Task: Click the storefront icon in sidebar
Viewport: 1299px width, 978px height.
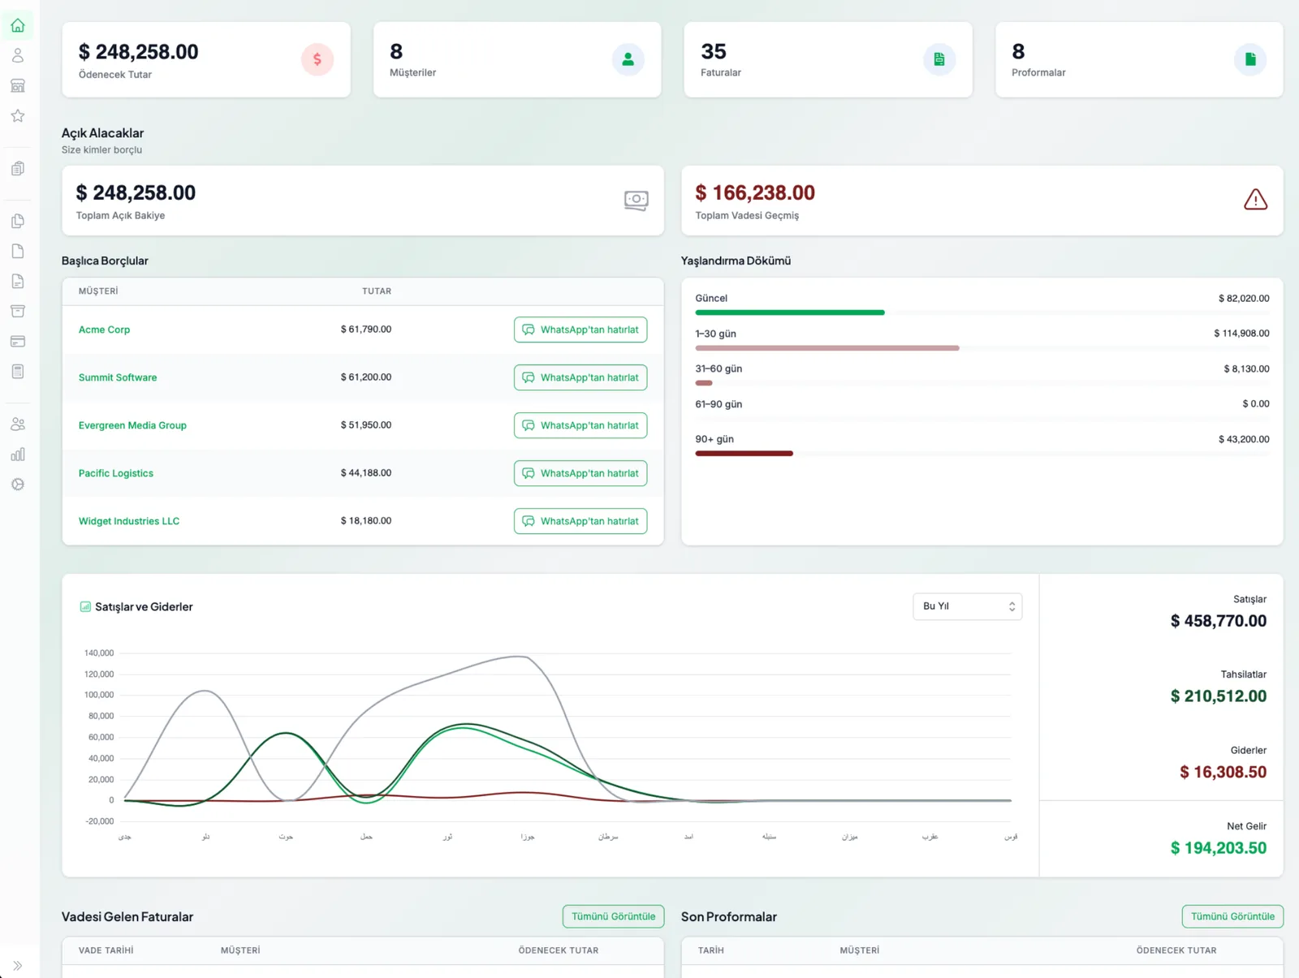Action: pyautogui.click(x=18, y=86)
